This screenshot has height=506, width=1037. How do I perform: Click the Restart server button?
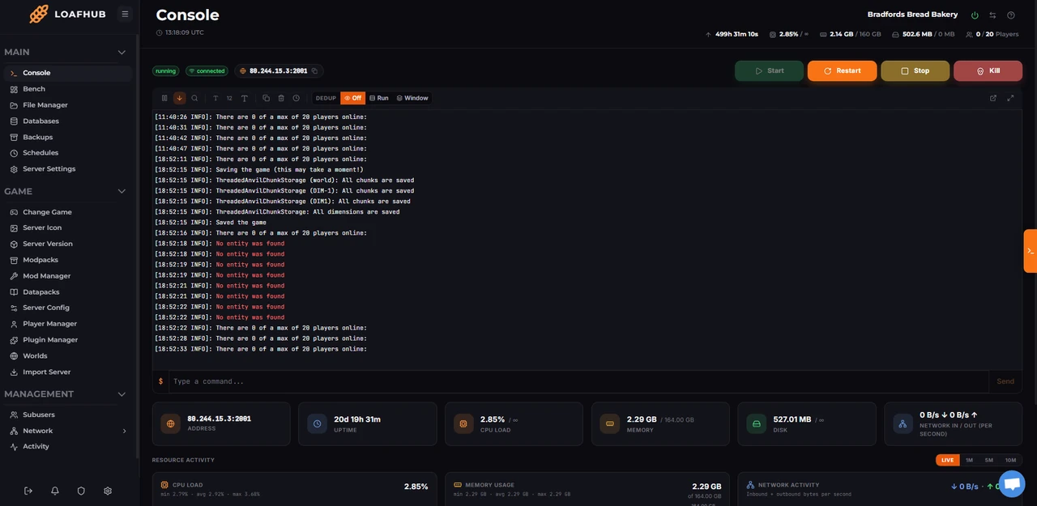(843, 71)
